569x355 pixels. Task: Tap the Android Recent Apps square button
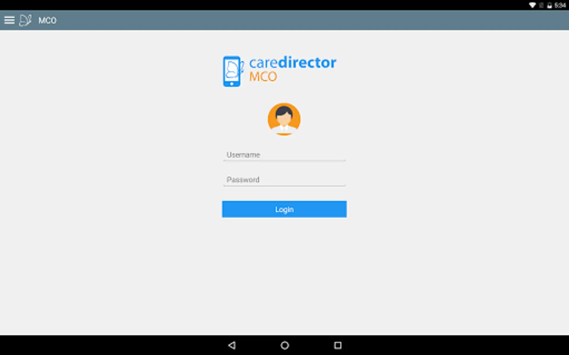click(338, 346)
